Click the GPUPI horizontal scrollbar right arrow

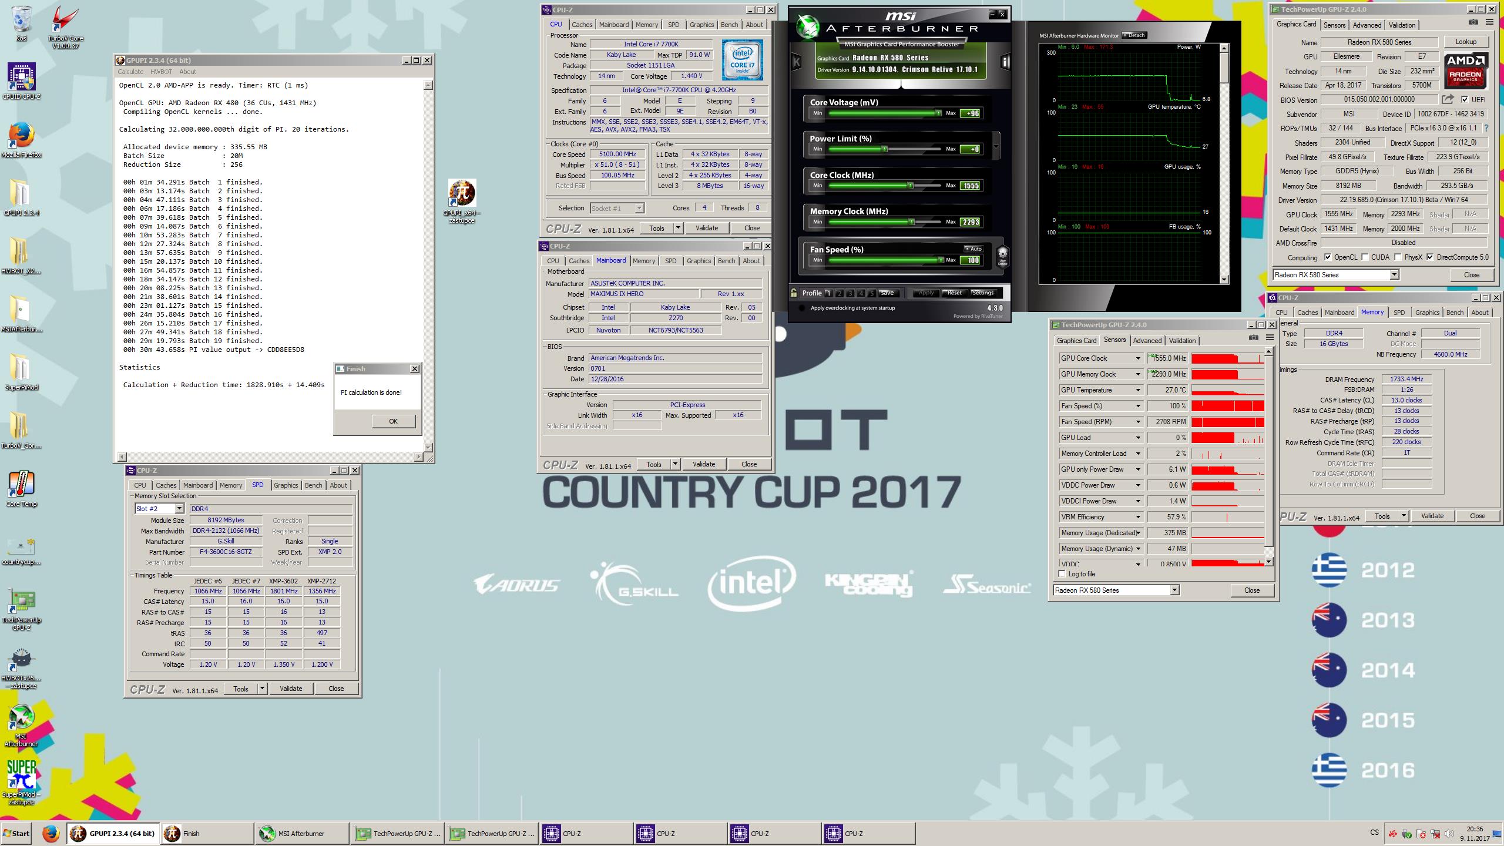tap(419, 456)
